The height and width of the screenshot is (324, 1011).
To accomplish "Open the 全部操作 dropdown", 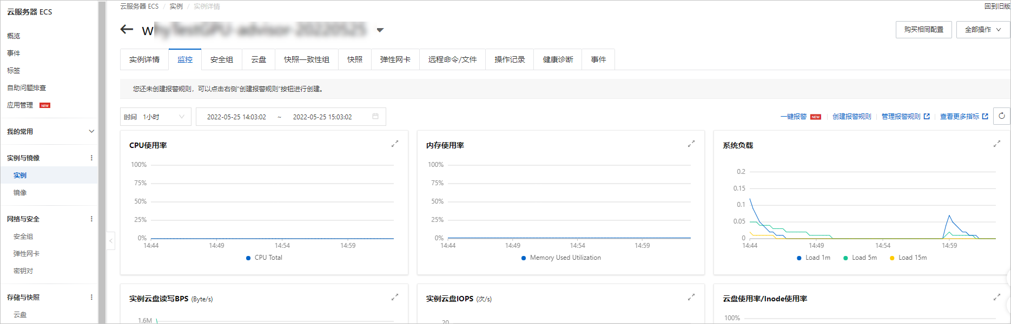I will [983, 30].
